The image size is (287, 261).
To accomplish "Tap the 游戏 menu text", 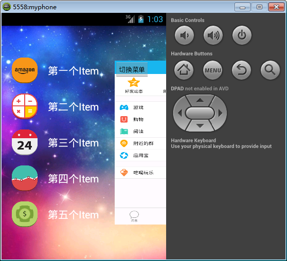I will [138, 107].
